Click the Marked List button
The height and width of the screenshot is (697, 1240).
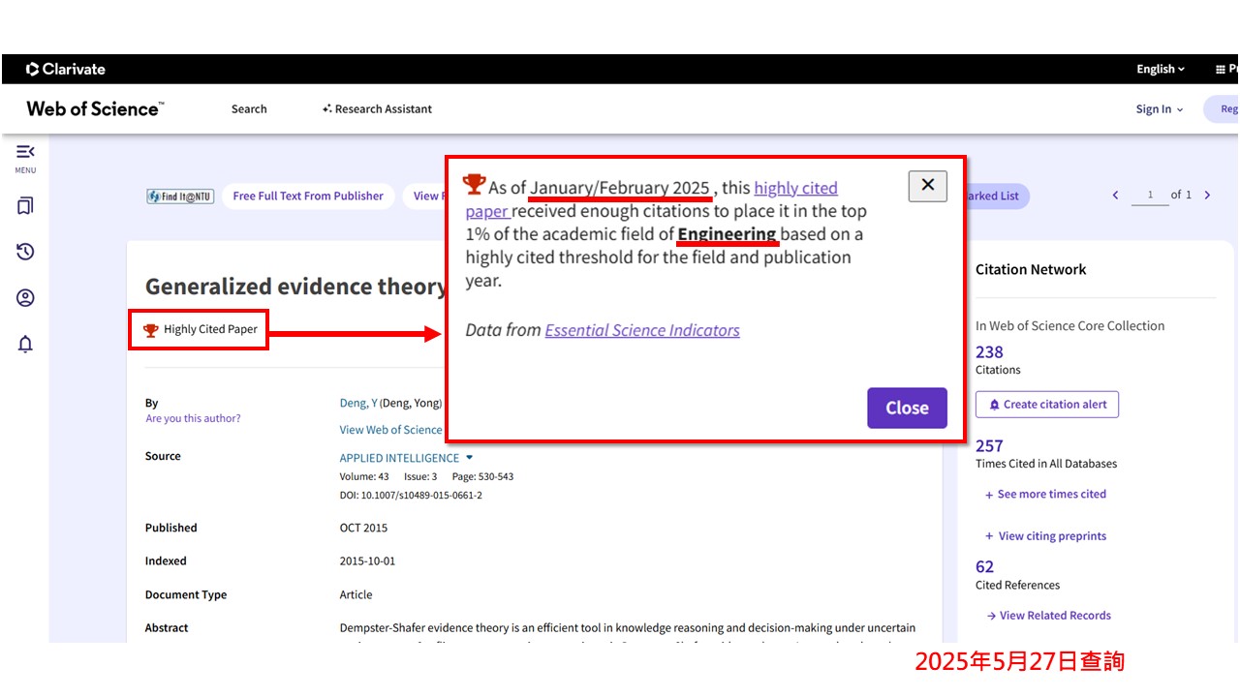[996, 196]
